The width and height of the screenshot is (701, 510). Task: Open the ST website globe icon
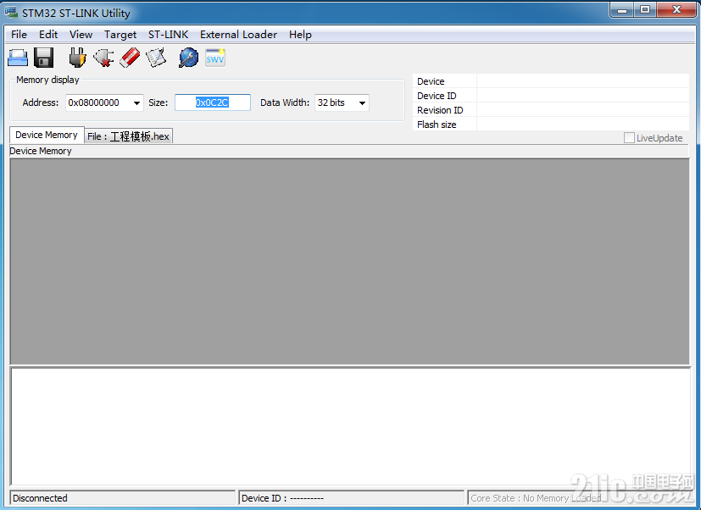point(189,58)
